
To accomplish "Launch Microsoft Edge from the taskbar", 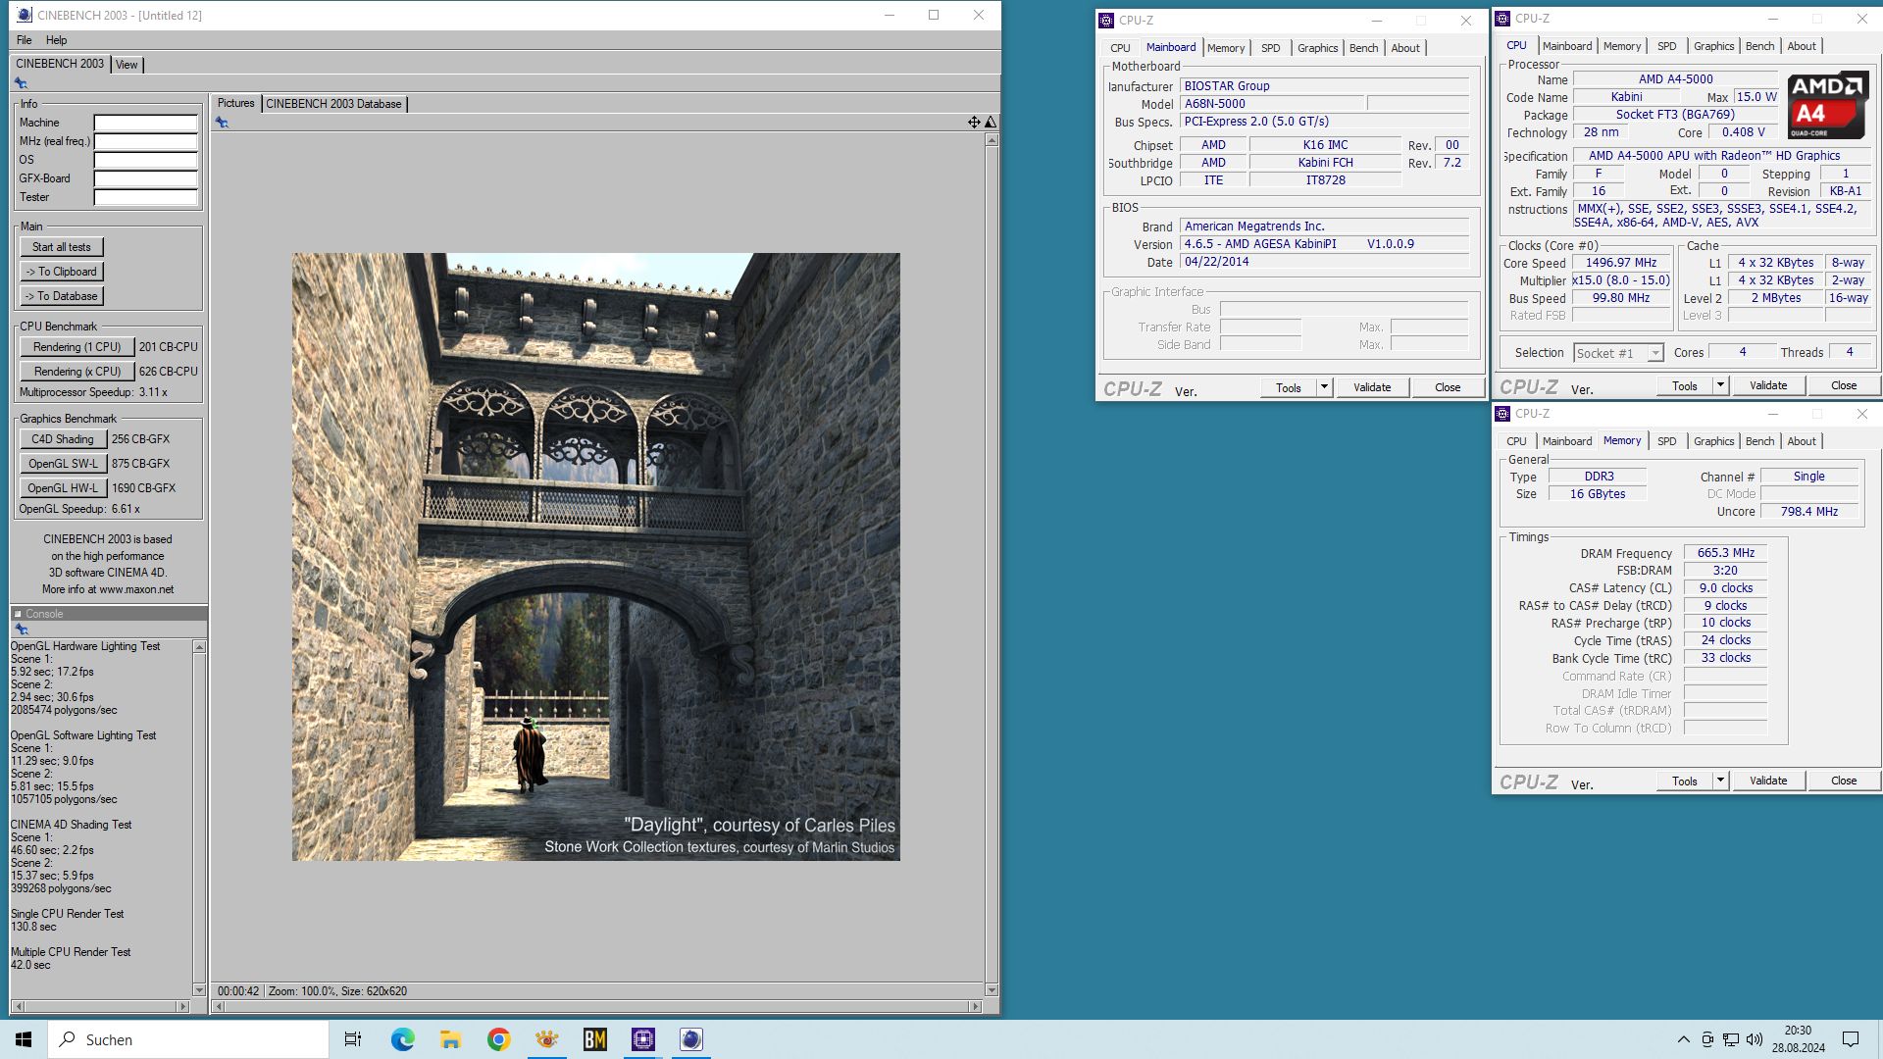I will (x=402, y=1039).
